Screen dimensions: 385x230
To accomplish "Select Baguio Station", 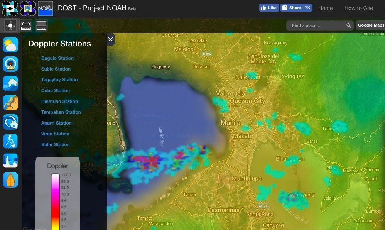I will click(57, 58).
